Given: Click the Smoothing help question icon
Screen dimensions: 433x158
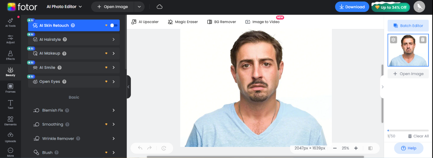Looking at the screenshot, I should (x=67, y=124).
